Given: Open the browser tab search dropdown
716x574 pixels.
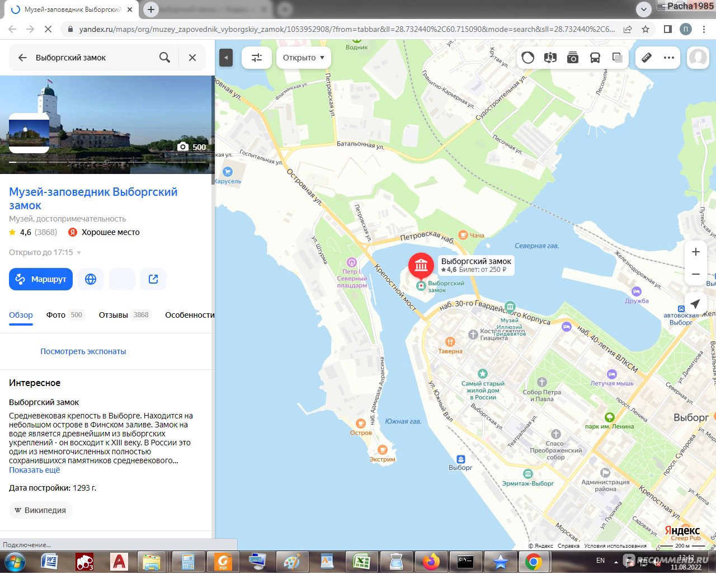Looking at the screenshot, I should [644, 10].
